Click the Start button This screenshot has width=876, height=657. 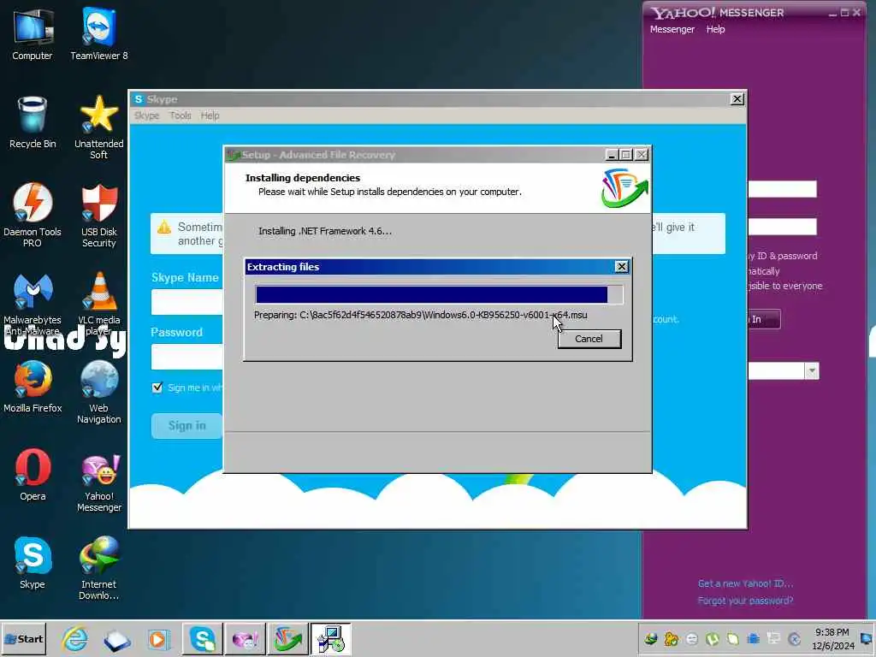23,638
